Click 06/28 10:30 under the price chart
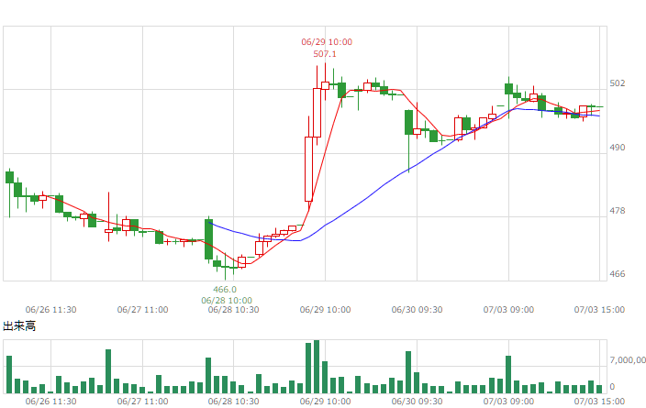646x408 pixels. [x=234, y=310]
